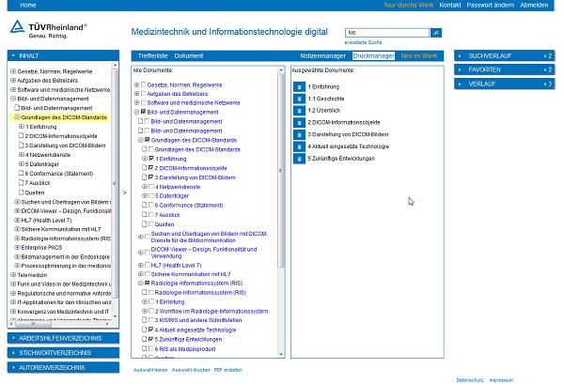The image size is (564, 384).
Task: Collapse 'Bild- und Datenmanagement' in Inhalt tree
Action: point(13,99)
